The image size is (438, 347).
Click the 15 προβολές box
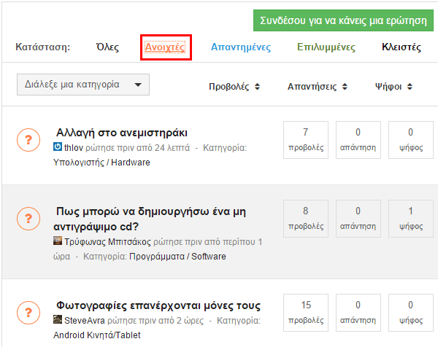click(306, 313)
